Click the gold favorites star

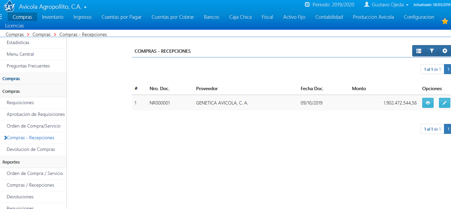pyautogui.click(x=445, y=21)
